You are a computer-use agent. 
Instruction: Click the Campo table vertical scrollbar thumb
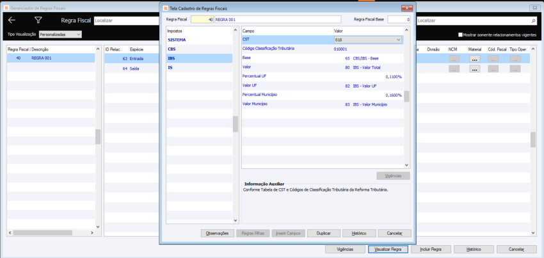click(x=406, y=96)
